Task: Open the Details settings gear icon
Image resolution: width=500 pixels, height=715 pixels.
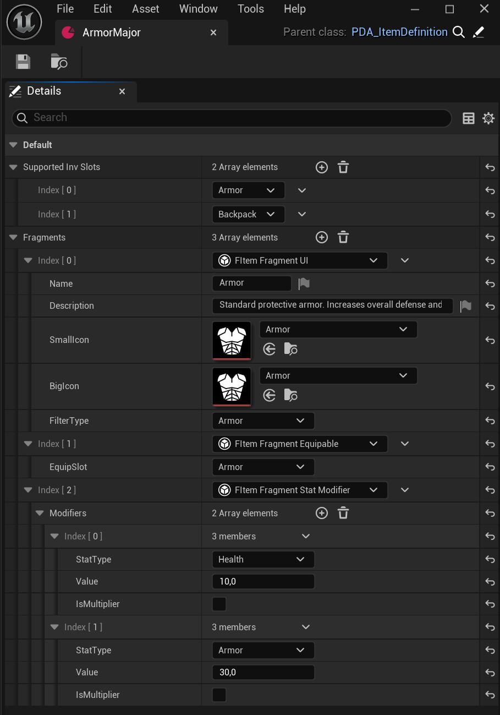Action: tap(488, 118)
